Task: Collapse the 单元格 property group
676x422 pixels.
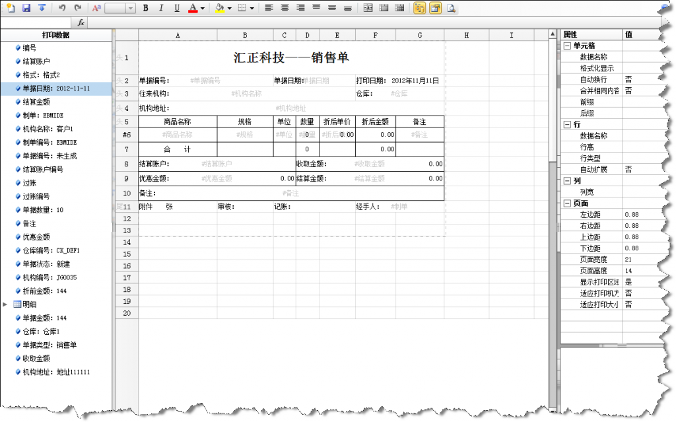Action: click(567, 46)
